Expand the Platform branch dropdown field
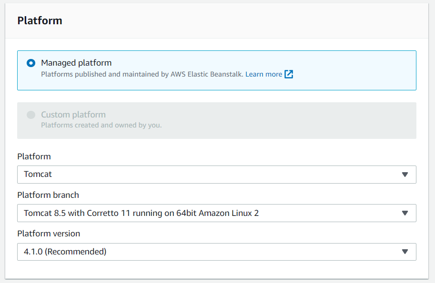Viewport: 435px width, 283px height. [x=210, y=213]
